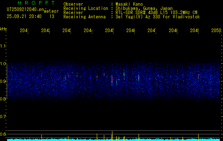Click the 0.9 frequency axis label
This screenshot has height=141, width=223.
3,81
